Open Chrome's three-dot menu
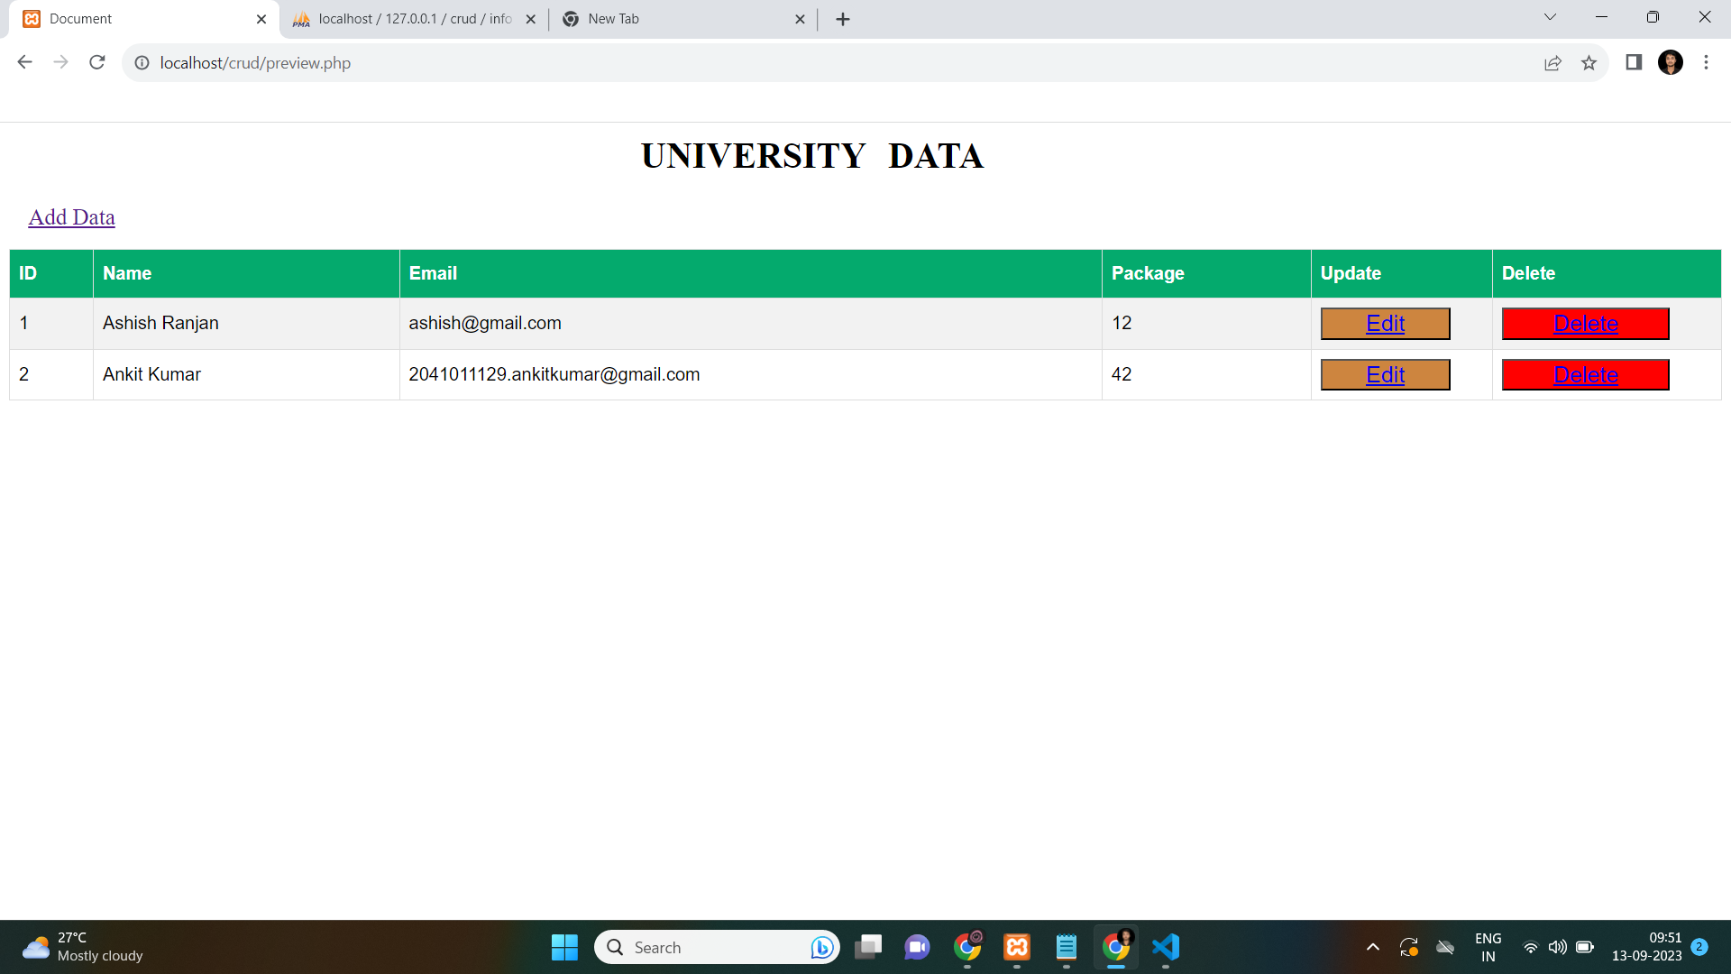Screen dimensions: 1731x974 tap(1707, 62)
